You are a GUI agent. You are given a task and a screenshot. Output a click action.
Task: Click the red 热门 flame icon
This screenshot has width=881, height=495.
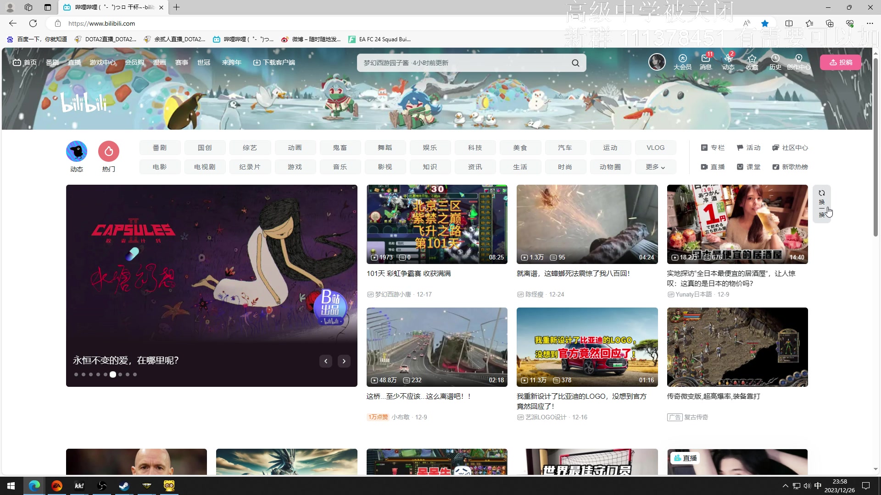(x=109, y=151)
